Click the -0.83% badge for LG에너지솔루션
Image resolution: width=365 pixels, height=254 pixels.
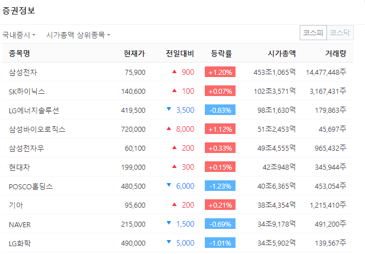pyautogui.click(x=220, y=110)
